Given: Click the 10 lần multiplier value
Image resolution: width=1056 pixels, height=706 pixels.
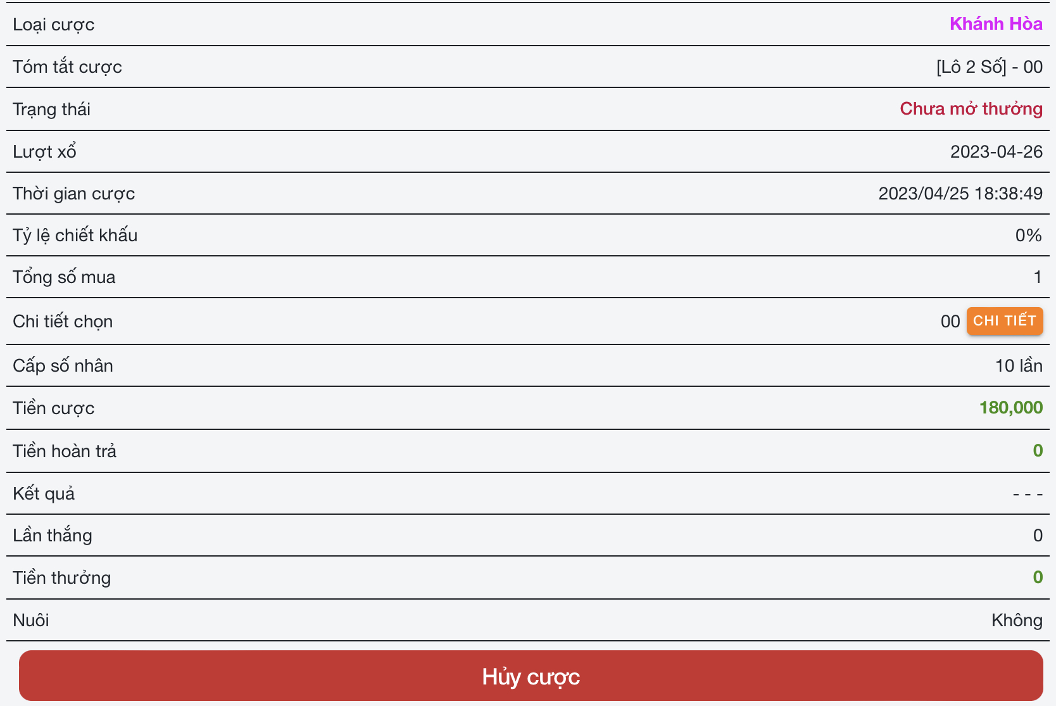Looking at the screenshot, I should pyautogui.click(x=1019, y=366).
